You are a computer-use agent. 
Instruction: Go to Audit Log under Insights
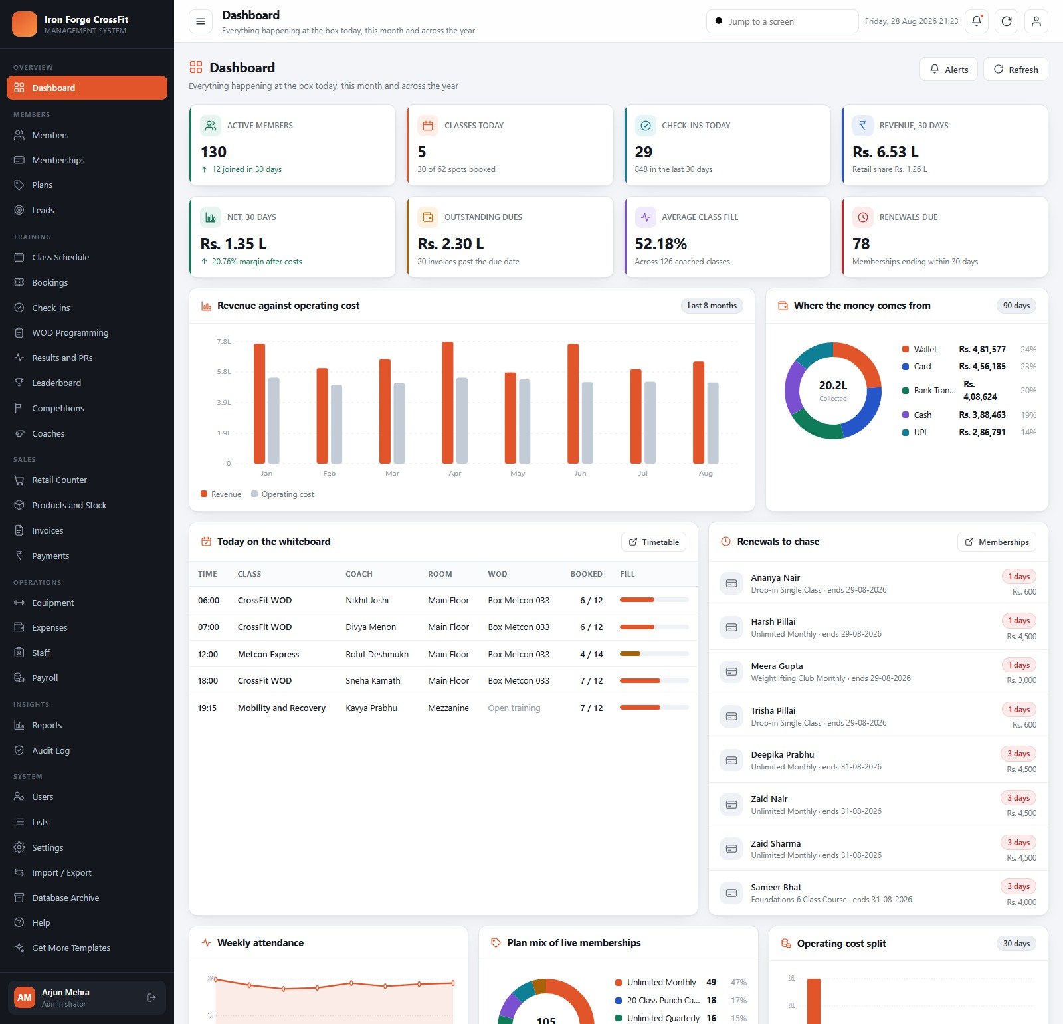coord(87,750)
